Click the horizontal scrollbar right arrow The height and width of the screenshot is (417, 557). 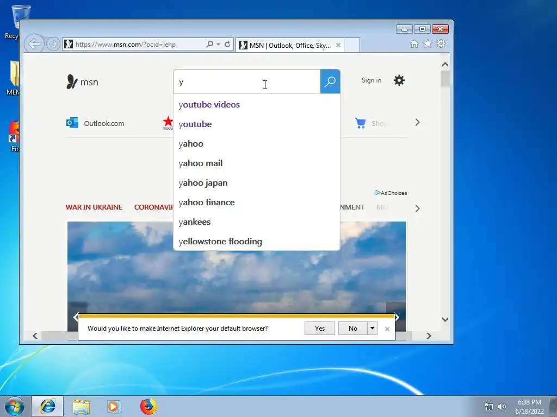429,336
